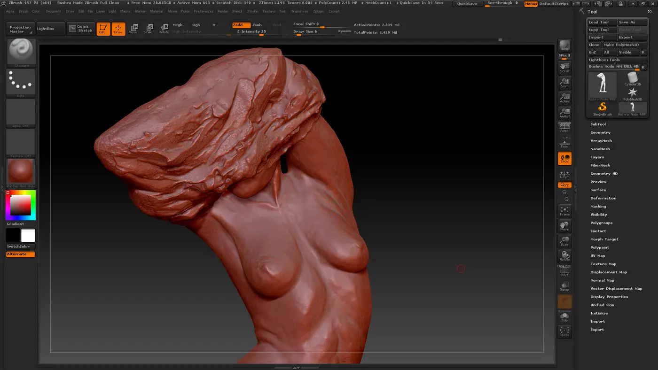Open the MatCap Red Wax material picker

tap(21, 173)
